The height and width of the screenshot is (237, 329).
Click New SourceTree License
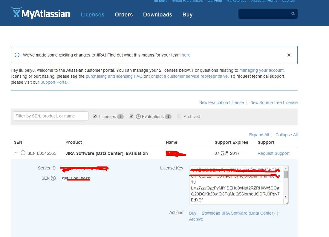[x=274, y=103]
